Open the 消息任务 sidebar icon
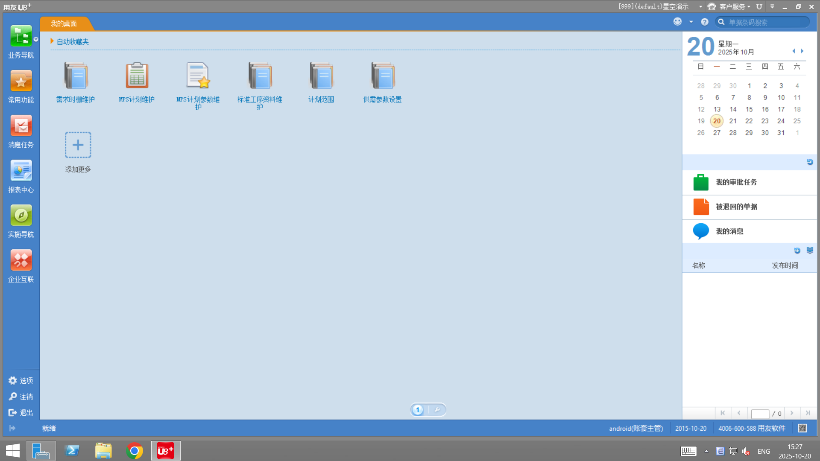This screenshot has width=820, height=461. point(21,126)
